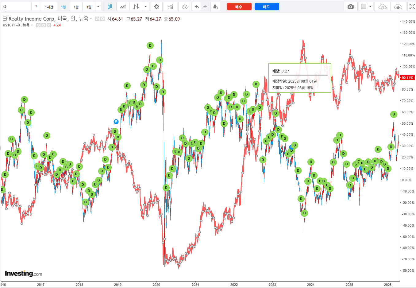The height and width of the screenshot is (288, 416).
Task: Click the red 90.14% price label
Action: tap(407, 78)
